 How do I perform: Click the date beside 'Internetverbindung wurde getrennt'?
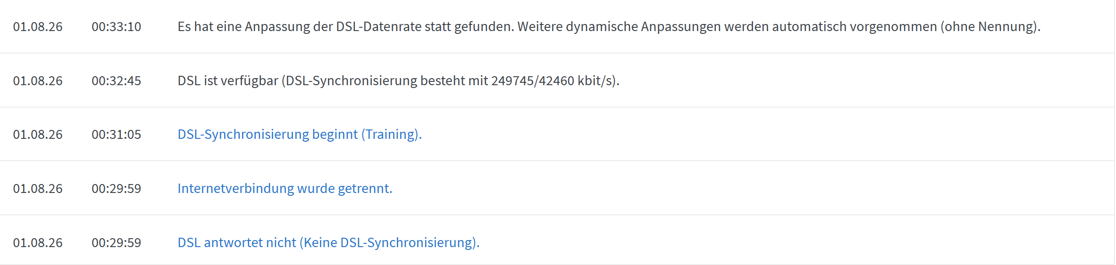point(38,189)
